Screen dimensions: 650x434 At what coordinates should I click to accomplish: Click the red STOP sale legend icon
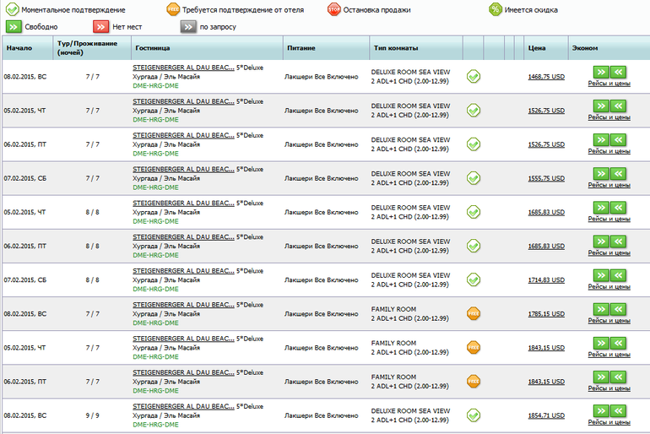tap(334, 10)
